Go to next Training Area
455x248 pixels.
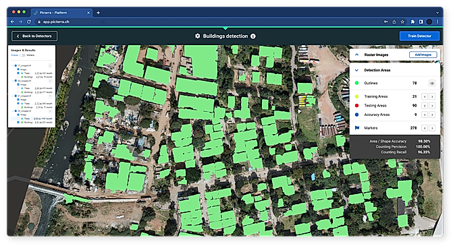[432, 96]
